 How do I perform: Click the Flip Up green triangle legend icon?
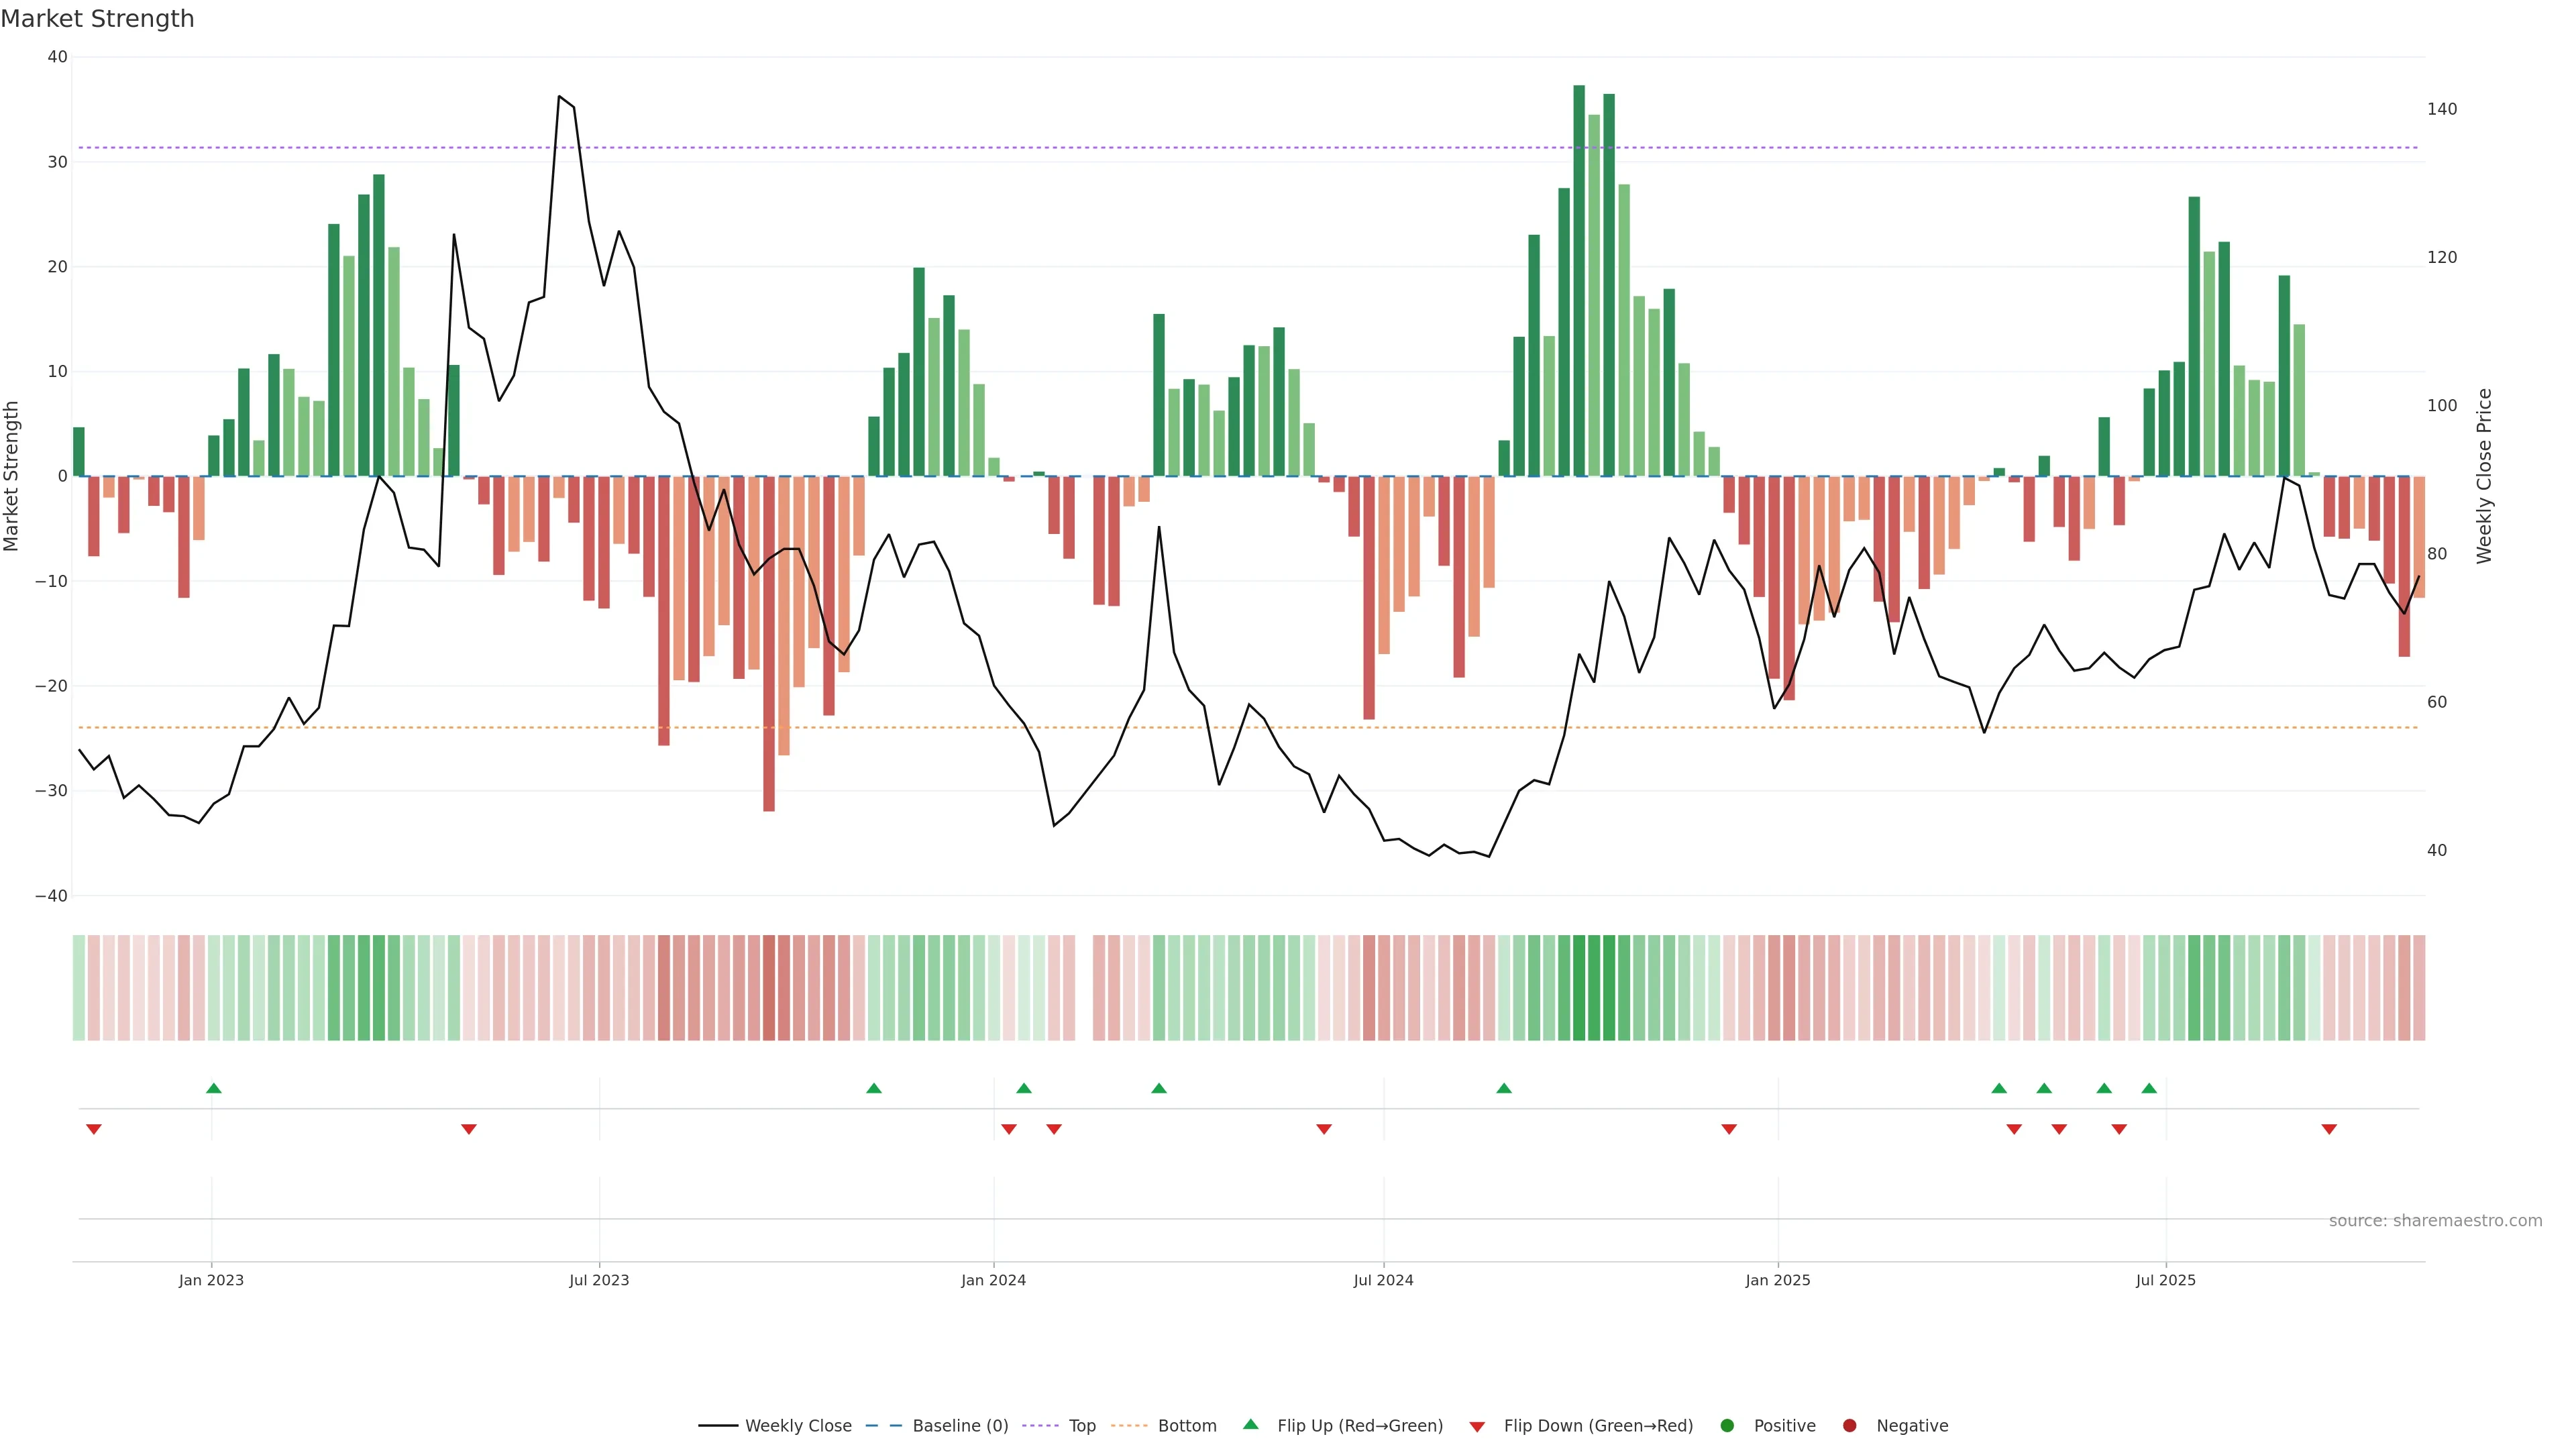tap(1250, 1424)
